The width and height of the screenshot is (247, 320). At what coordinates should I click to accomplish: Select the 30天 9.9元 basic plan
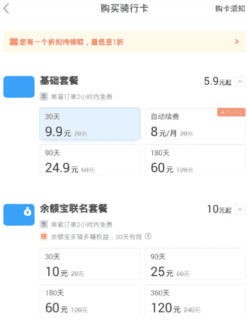coord(90,124)
